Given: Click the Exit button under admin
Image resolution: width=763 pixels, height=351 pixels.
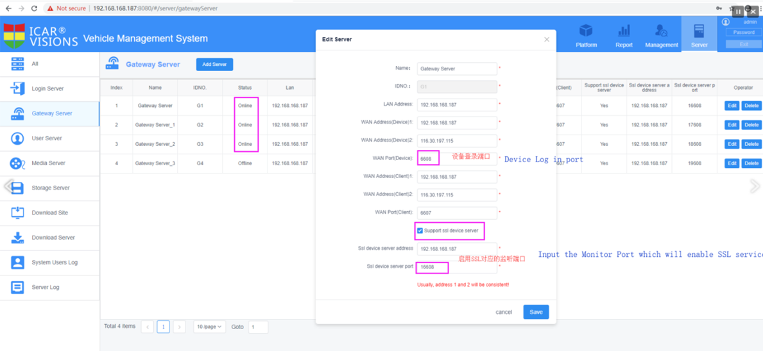Looking at the screenshot, I should (x=744, y=44).
